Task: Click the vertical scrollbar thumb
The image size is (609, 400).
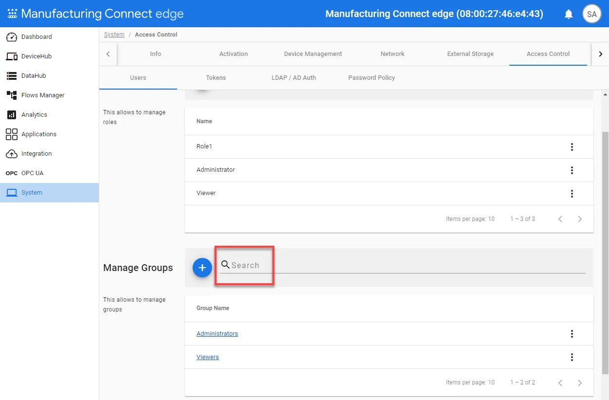Action: pos(605,253)
